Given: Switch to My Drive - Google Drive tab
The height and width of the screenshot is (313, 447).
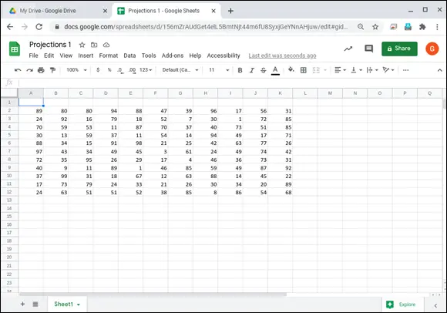Looking at the screenshot, I should click(x=59, y=11).
